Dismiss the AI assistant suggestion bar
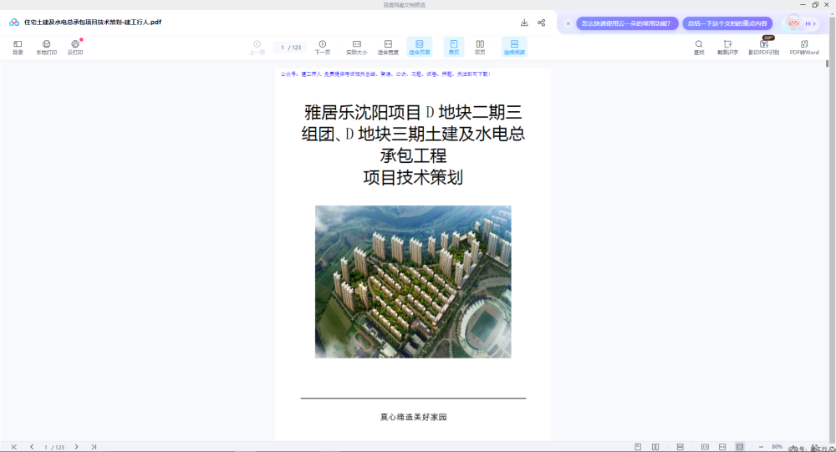Viewport: 836px width, 452px height. pyautogui.click(x=568, y=23)
